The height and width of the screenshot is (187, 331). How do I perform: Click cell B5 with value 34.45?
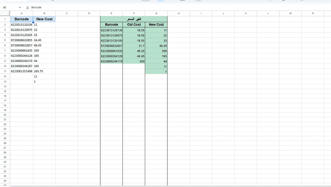[44, 40]
